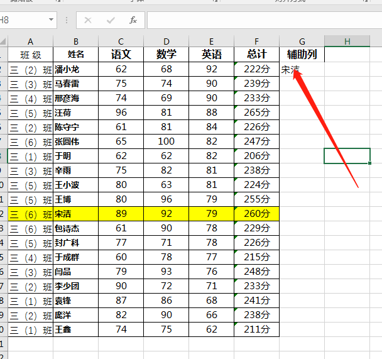
Task: Click the 语文 header cell
Action: (121, 55)
